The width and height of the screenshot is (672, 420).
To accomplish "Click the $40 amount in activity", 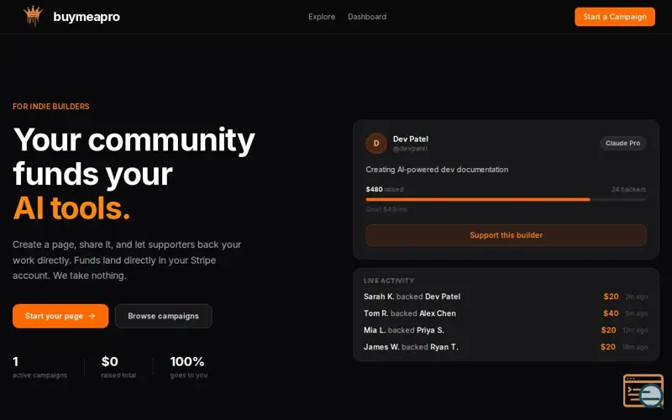I will (x=611, y=313).
